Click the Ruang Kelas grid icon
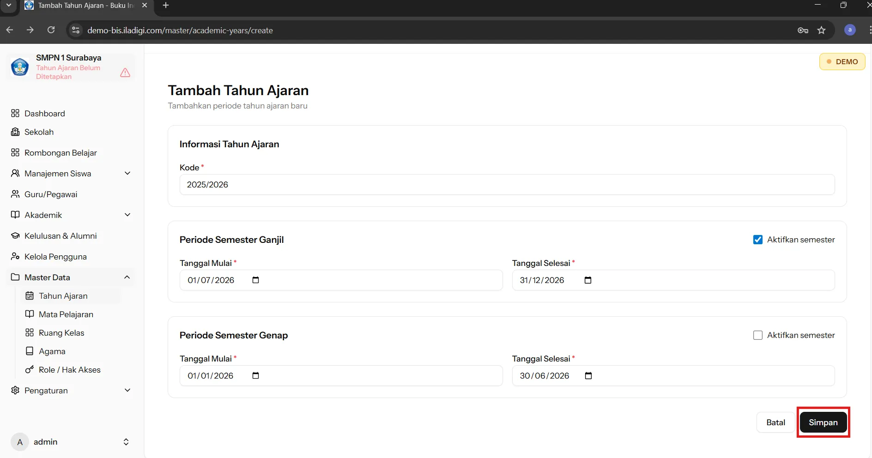The height and width of the screenshot is (458, 872). (30, 332)
